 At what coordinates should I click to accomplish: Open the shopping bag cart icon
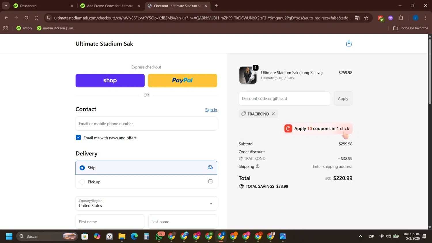click(x=349, y=43)
